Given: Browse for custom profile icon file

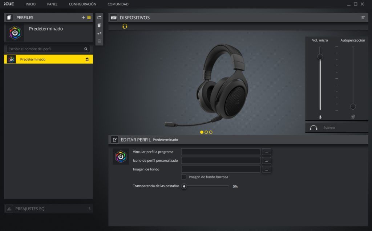Looking at the screenshot, I should pyautogui.click(x=266, y=161).
